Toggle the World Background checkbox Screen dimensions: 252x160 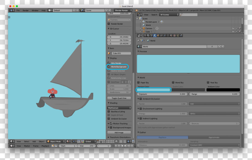point(109,67)
